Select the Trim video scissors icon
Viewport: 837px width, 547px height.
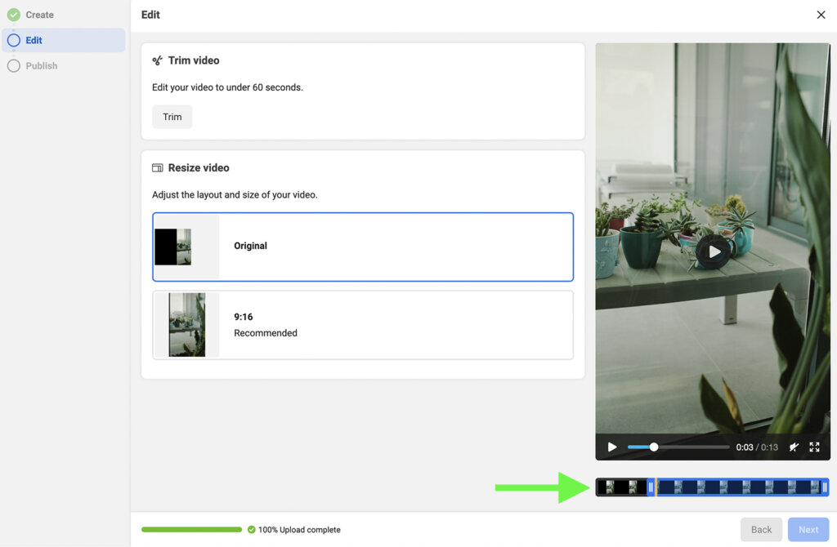[x=157, y=60]
